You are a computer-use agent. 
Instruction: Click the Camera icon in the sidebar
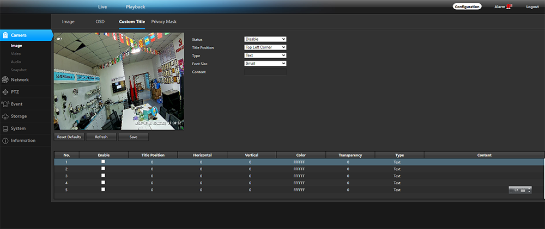(x=5, y=35)
